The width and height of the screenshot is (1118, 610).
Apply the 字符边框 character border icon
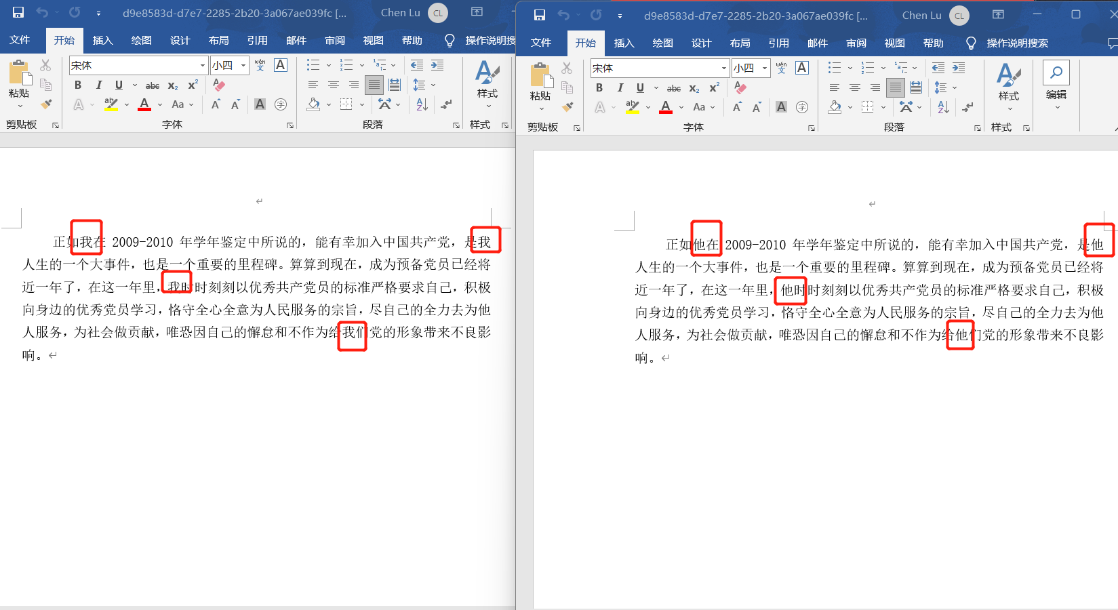281,64
